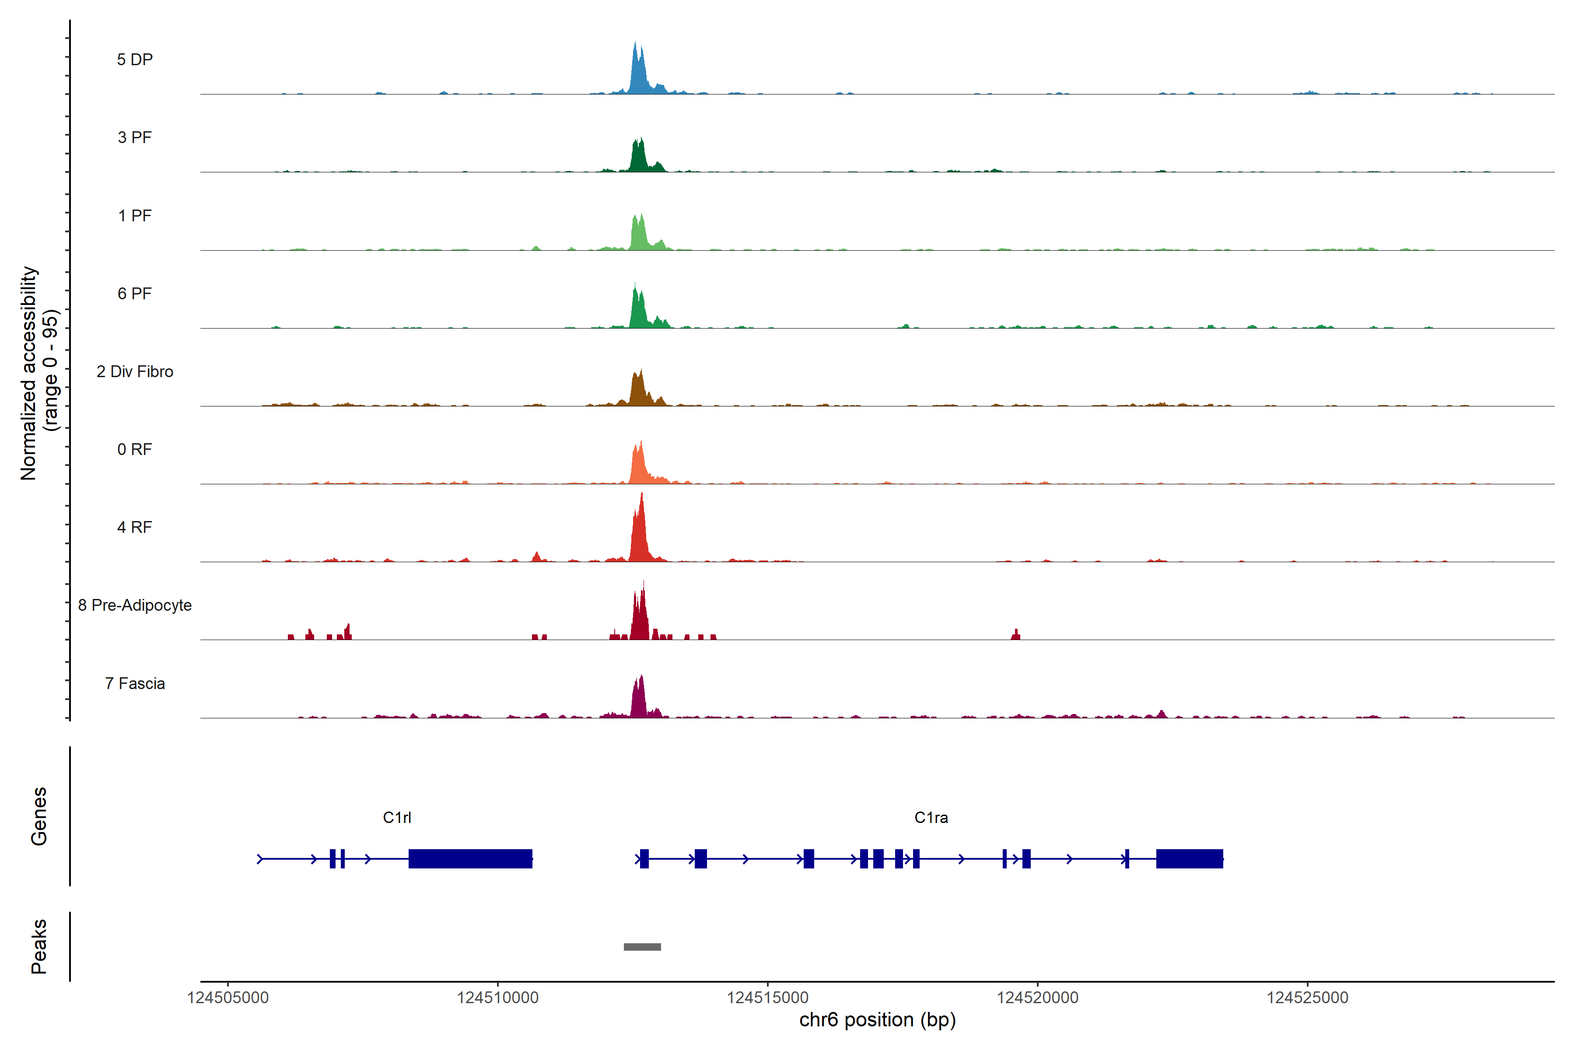Image resolution: width=1575 pixels, height=1050 pixels.
Task: Select the 2 Div Fibro label
Action: 135,371
